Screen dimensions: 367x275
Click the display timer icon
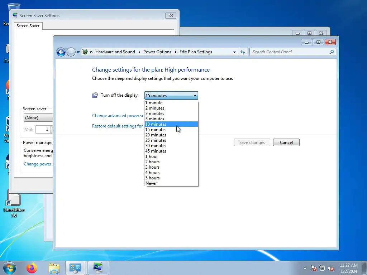95,95
